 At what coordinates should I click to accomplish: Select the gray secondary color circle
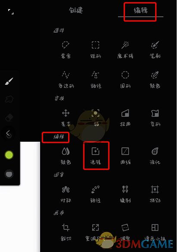pyautogui.click(x=9, y=174)
